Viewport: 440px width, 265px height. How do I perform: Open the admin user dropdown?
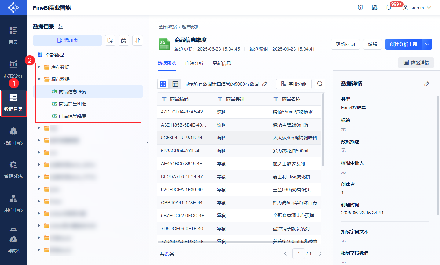pos(417,8)
